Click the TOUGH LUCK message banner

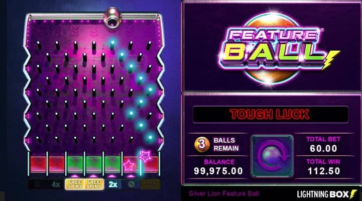click(270, 115)
